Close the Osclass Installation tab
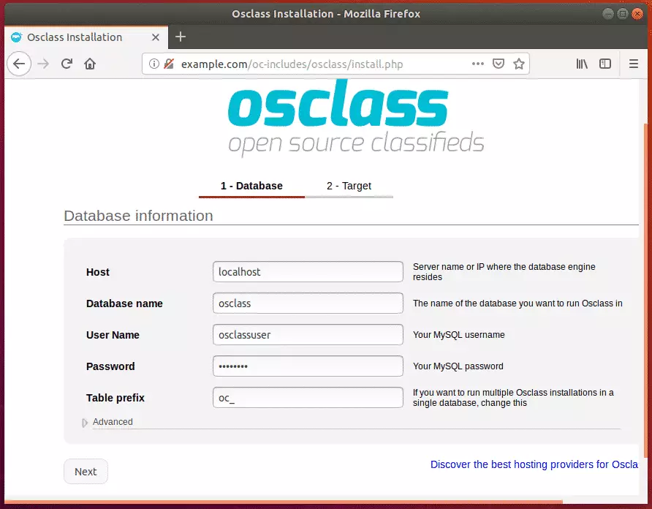The height and width of the screenshot is (509, 652). [156, 37]
